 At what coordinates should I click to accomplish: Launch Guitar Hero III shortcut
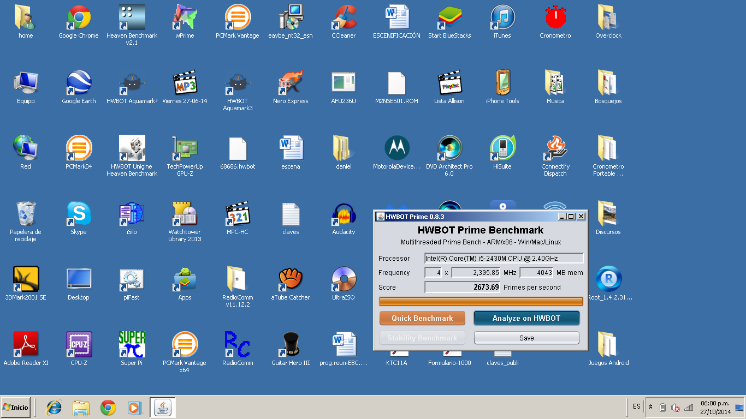tap(291, 349)
